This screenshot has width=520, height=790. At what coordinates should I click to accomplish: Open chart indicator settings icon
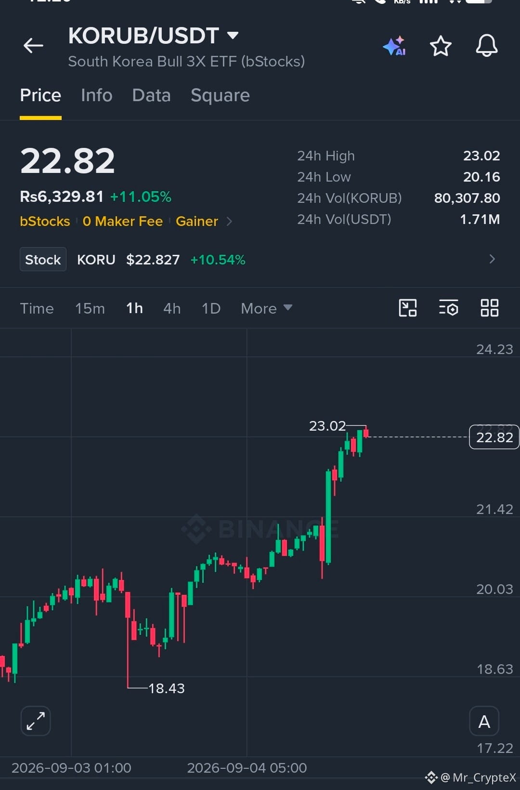tap(449, 308)
